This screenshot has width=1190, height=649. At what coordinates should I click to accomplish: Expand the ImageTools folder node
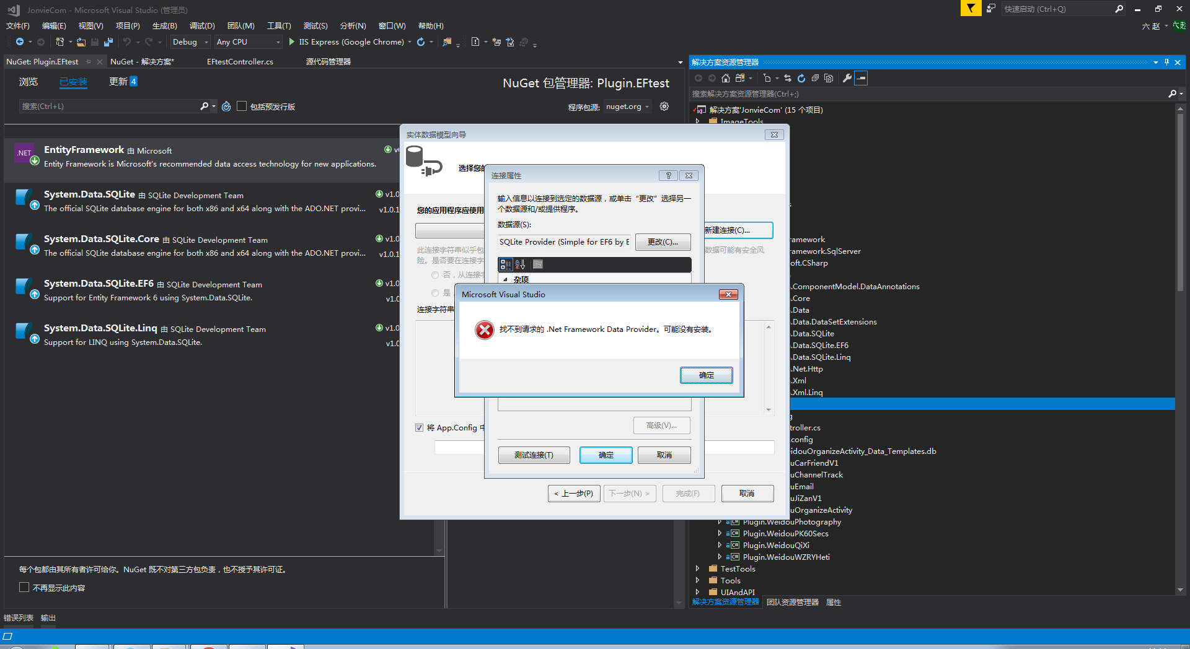click(698, 121)
